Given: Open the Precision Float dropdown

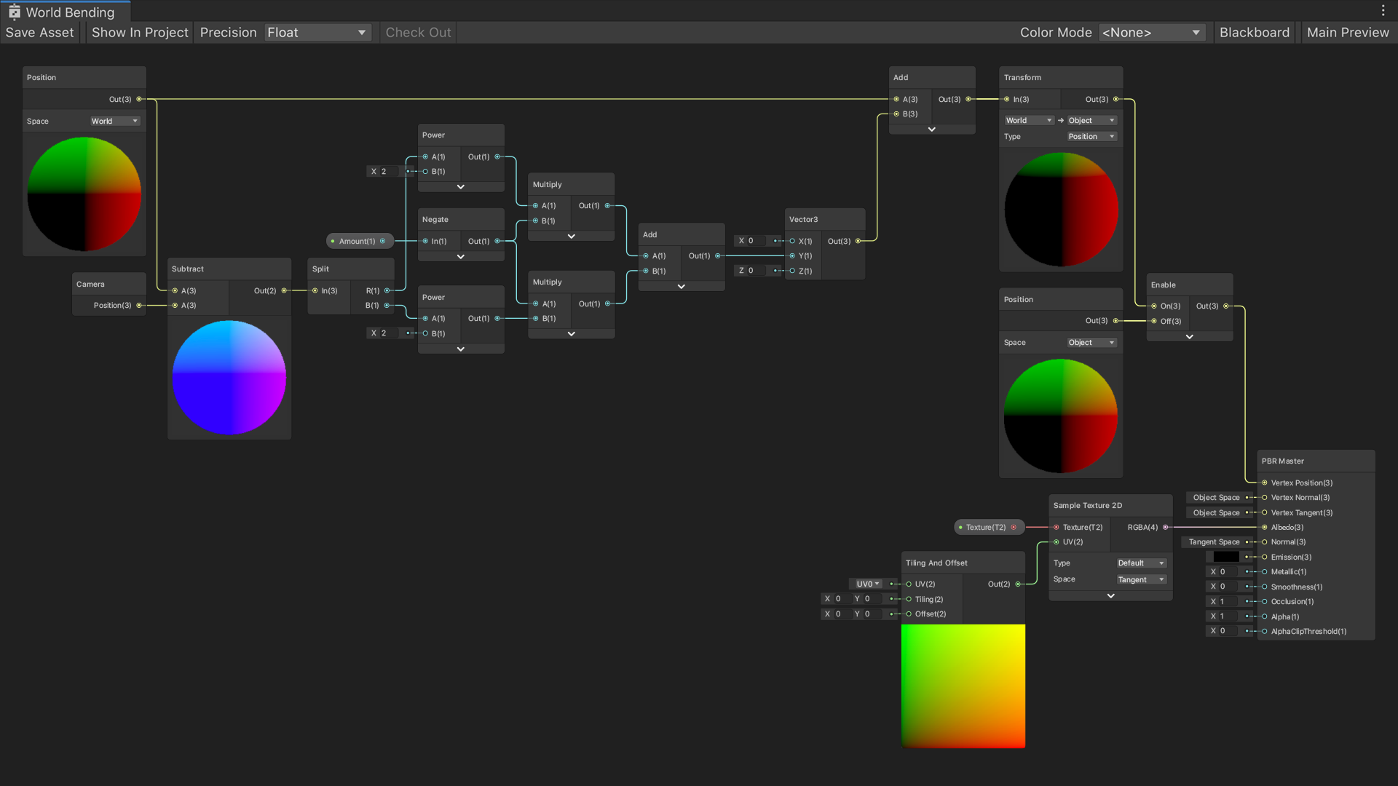Looking at the screenshot, I should (317, 33).
